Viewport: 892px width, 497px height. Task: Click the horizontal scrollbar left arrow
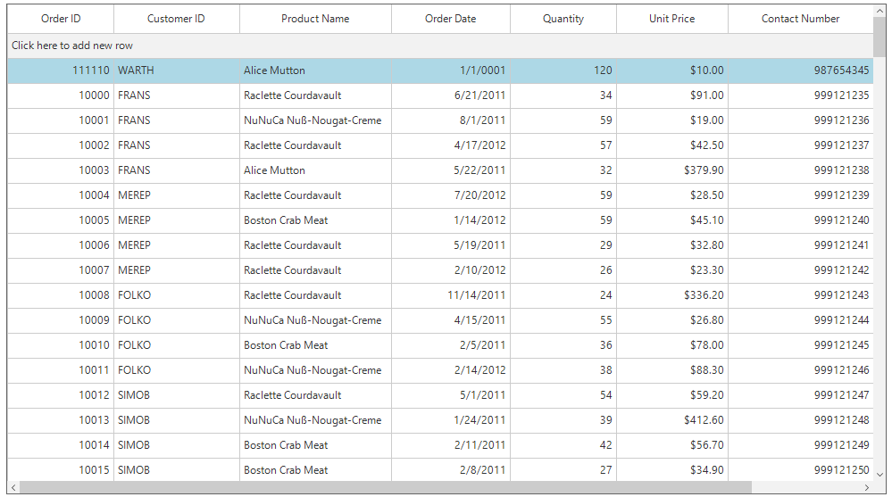coord(13,487)
